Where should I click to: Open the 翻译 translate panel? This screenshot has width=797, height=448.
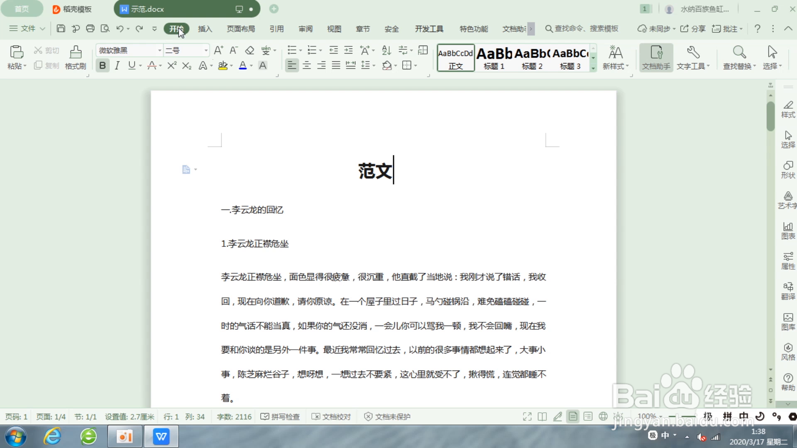pyautogui.click(x=787, y=290)
